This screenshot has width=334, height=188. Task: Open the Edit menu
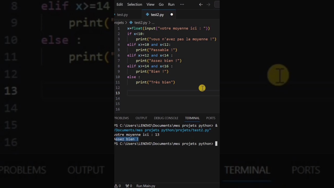[x=120, y=4]
